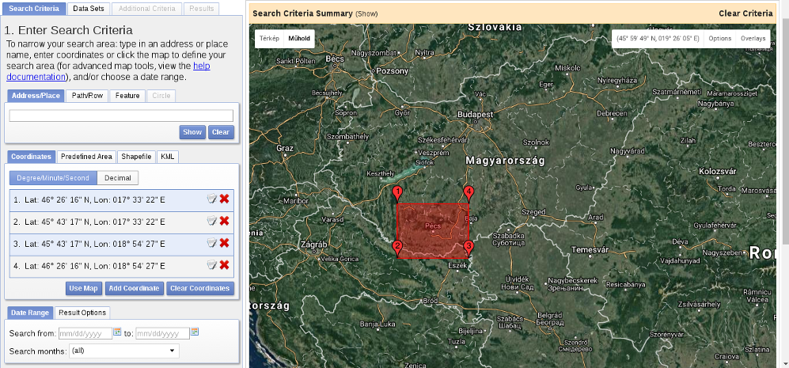Switch to Predefined Area tab
The width and height of the screenshot is (789, 368).
pyautogui.click(x=86, y=157)
